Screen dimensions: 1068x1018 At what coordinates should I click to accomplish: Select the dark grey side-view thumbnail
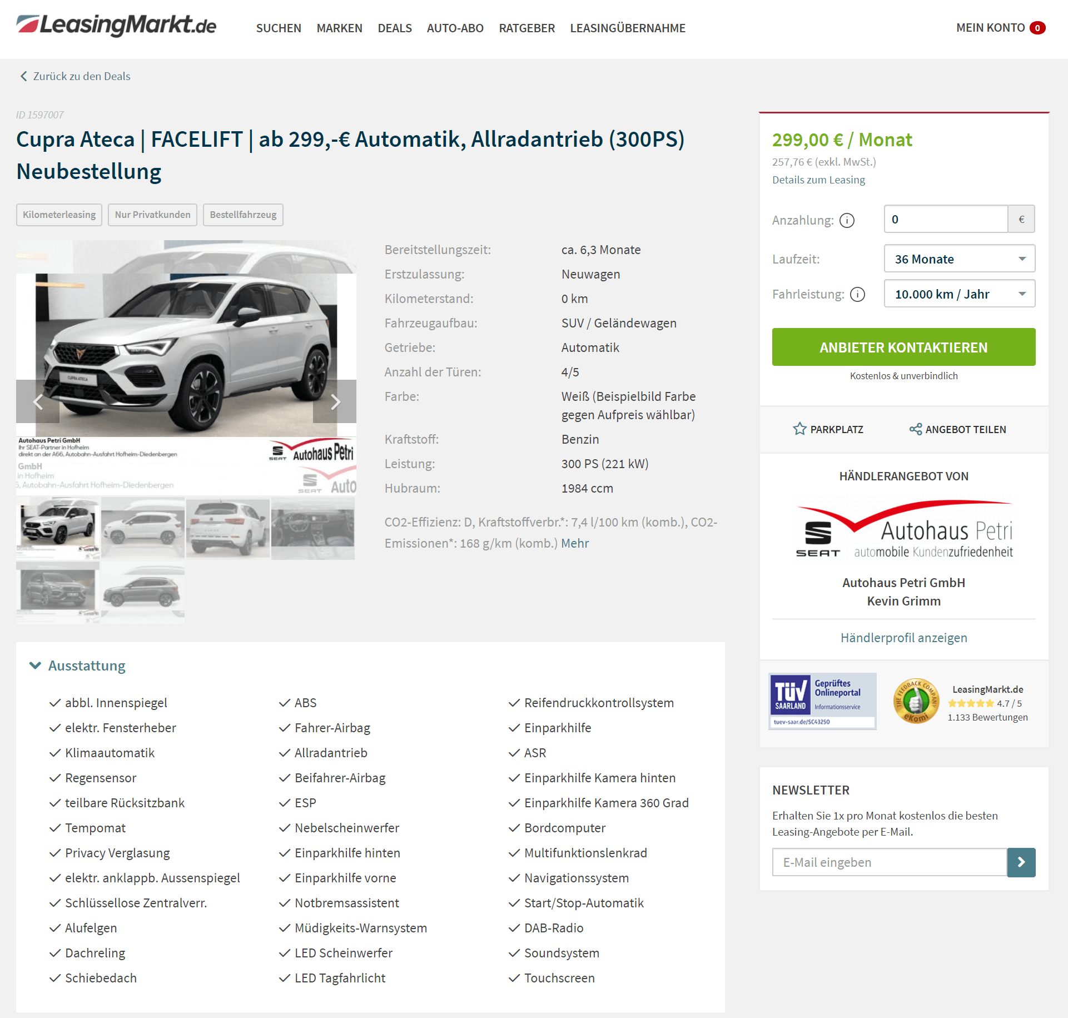[143, 593]
